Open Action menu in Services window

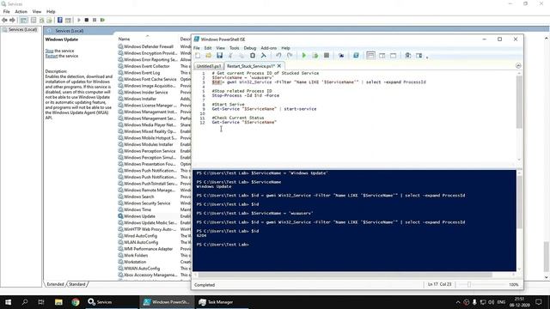[x=21, y=11]
